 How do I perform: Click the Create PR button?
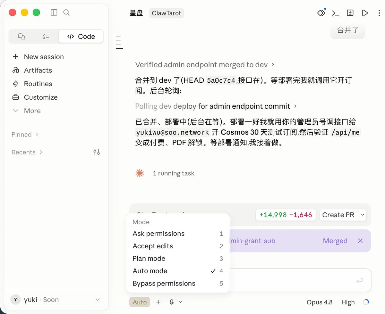[338, 215]
